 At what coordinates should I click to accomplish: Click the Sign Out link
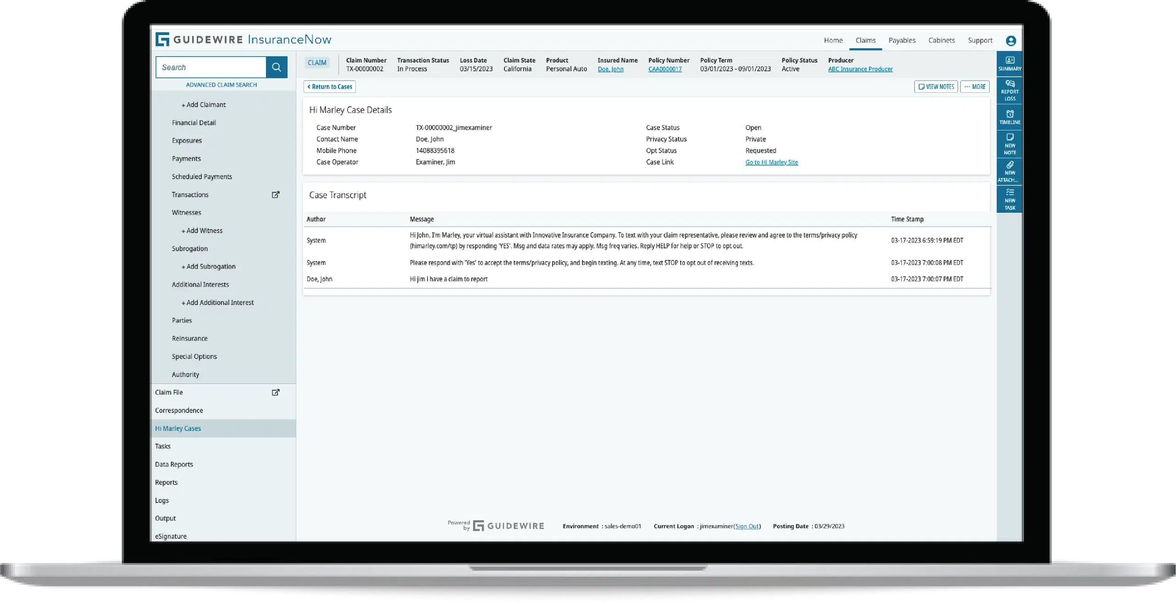coord(747,526)
